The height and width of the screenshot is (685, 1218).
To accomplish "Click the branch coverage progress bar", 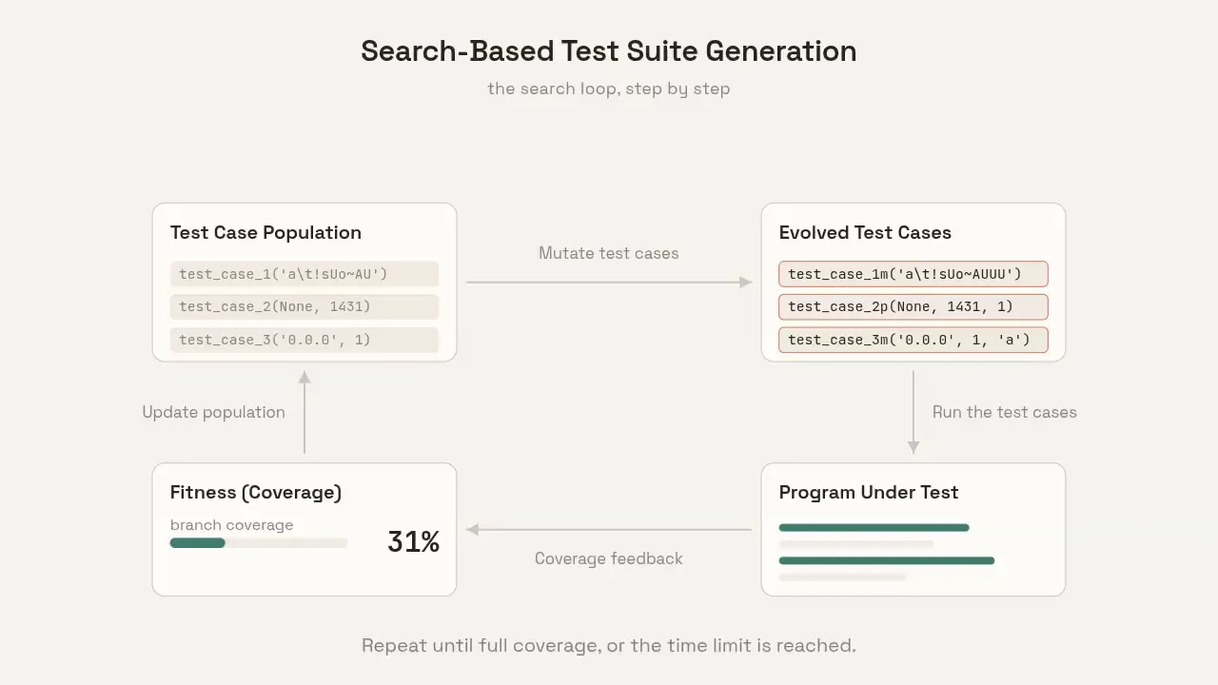I will click(x=259, y=543).
